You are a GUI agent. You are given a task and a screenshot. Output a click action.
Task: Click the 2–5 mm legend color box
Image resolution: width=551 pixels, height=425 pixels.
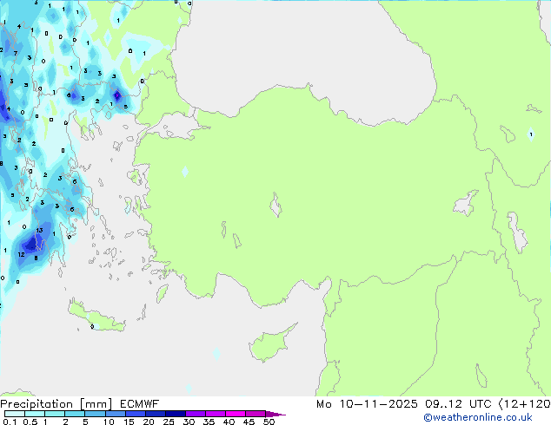click(75, 414)
